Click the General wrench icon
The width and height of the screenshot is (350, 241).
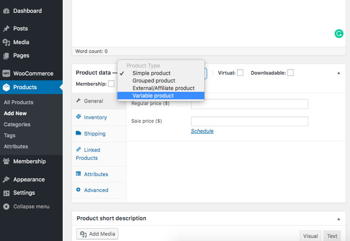coord(78,101)
